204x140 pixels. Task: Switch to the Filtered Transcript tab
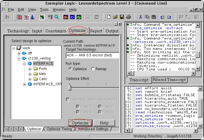click(x=169, y=80)
